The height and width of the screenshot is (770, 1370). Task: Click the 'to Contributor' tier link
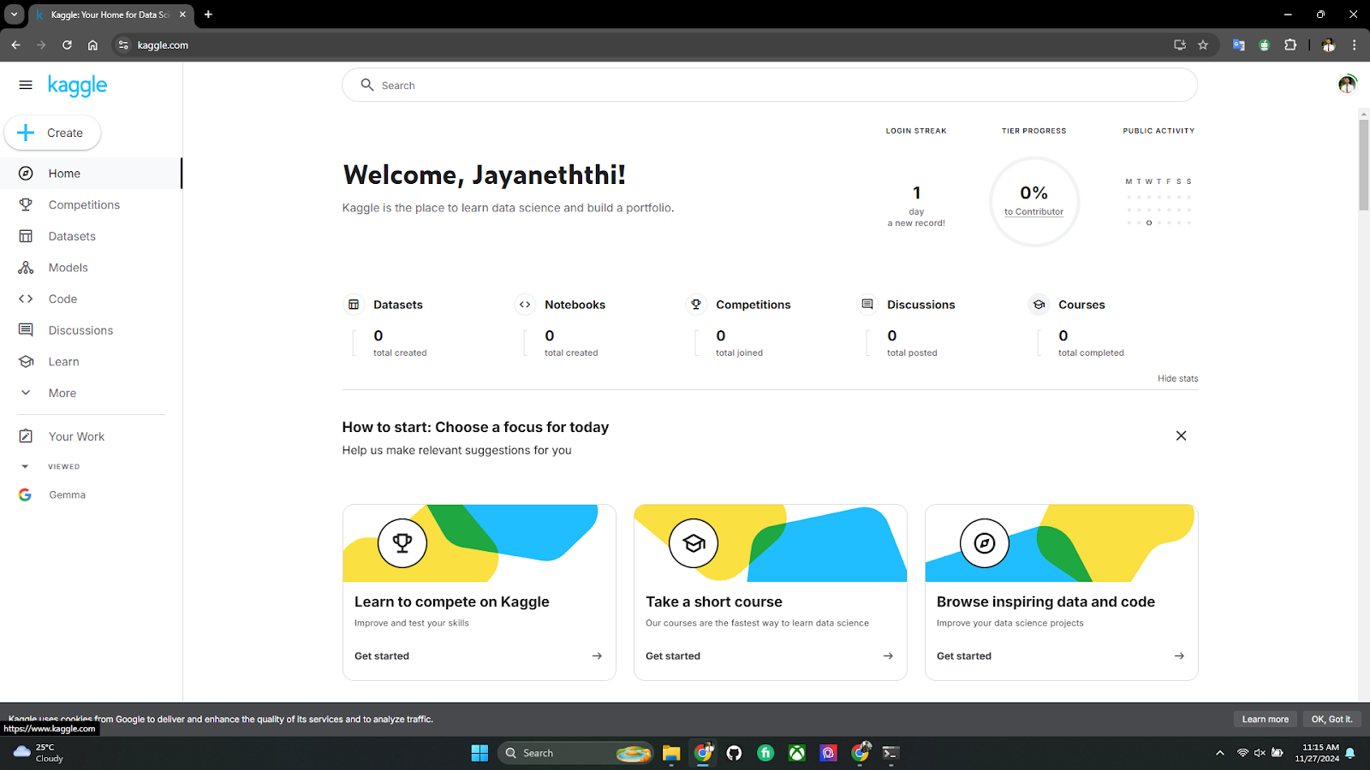(x=1033, y=211)
